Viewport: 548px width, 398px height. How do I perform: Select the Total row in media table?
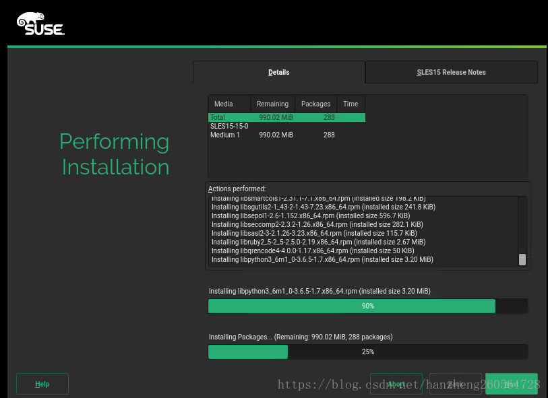click(286, 117)
